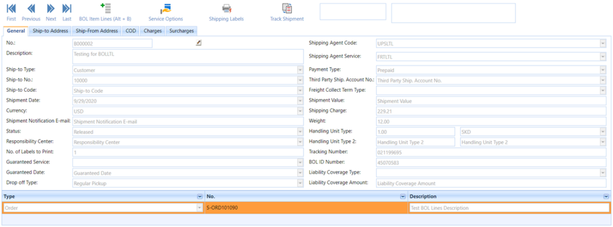Print Shipping Labels
613x227 pixels.
pos(226,8)
